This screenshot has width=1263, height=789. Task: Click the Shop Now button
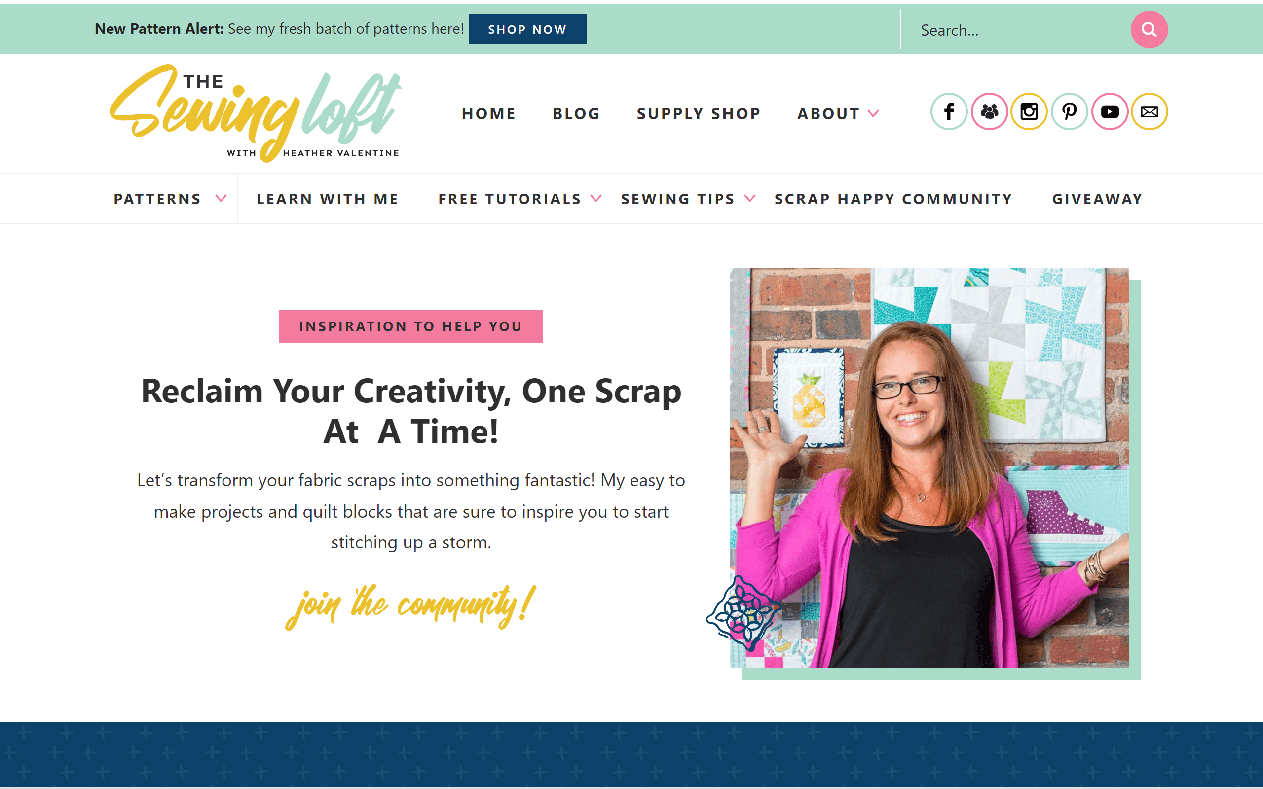527,29
